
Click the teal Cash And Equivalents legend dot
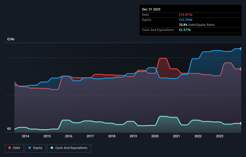[52, 148]
